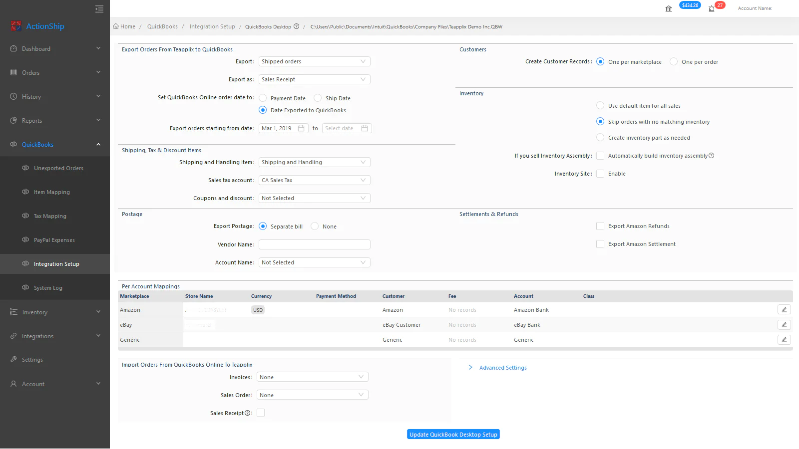Click the Orders barcode icon
This screenshot has height=449, width=799.
pos(13,73)
